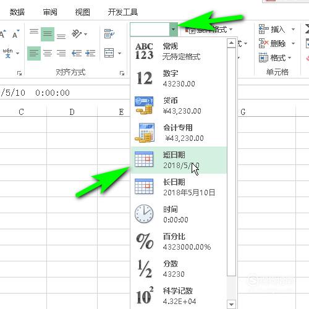The height and width of the screenshot is (309, 309).
Task: Click format list scroll up arrow
Action: point(231,43)
